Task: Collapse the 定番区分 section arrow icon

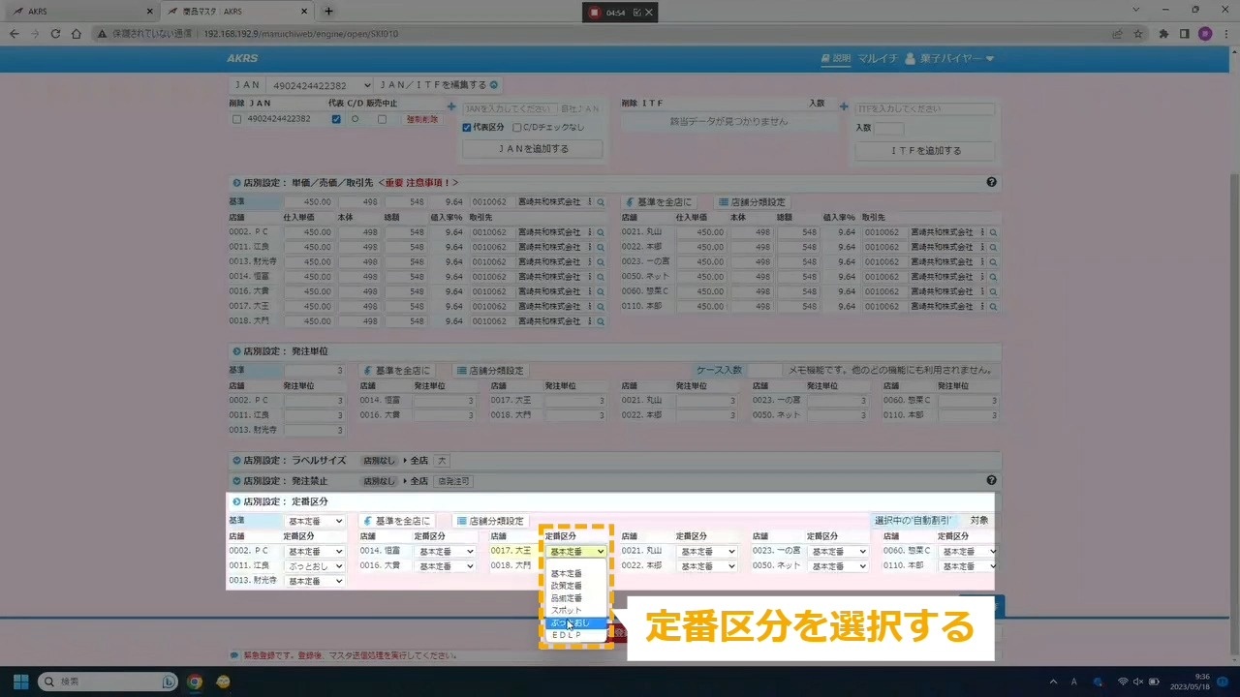Action: tap(236, 502)
